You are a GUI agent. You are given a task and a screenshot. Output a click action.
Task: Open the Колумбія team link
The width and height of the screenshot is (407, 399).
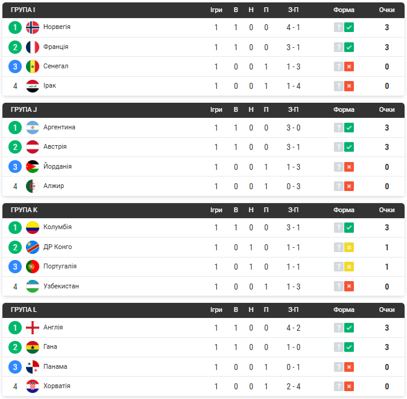coord(57,227)
